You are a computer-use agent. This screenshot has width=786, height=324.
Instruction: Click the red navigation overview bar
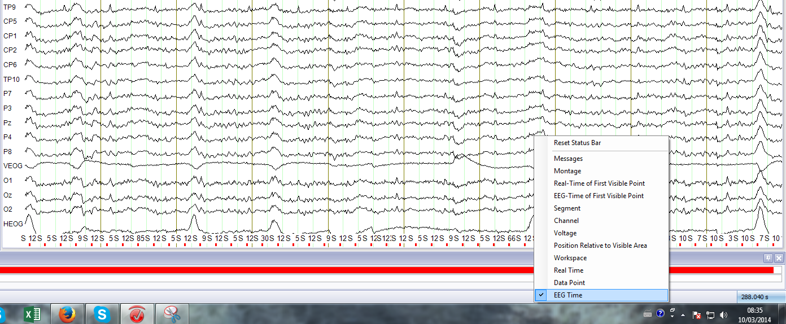tap(387, 270)
